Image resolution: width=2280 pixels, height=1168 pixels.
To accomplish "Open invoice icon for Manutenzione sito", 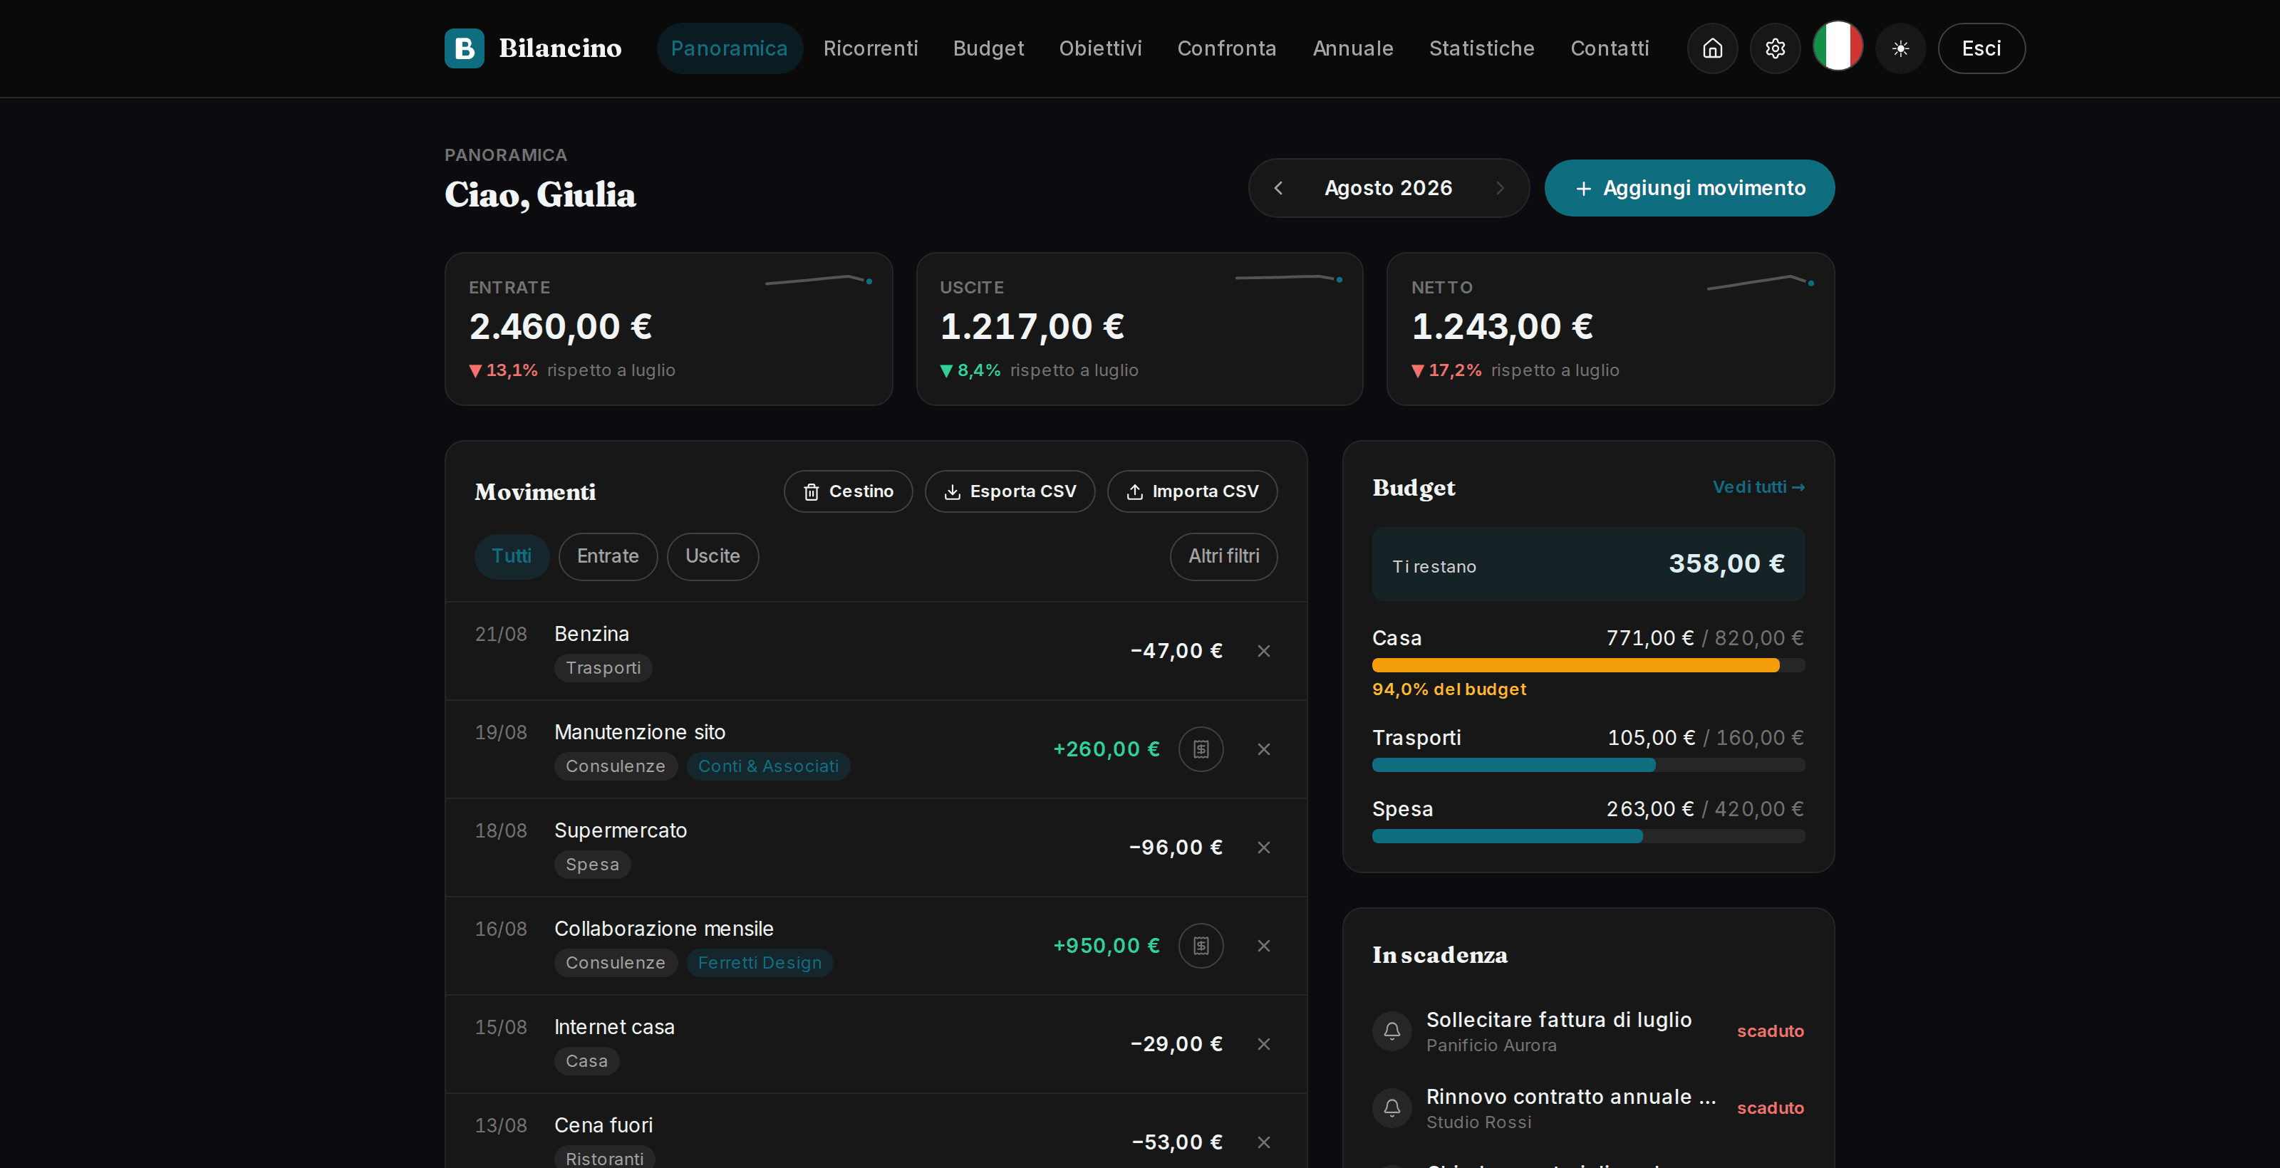I will [x=1201, y=749].
